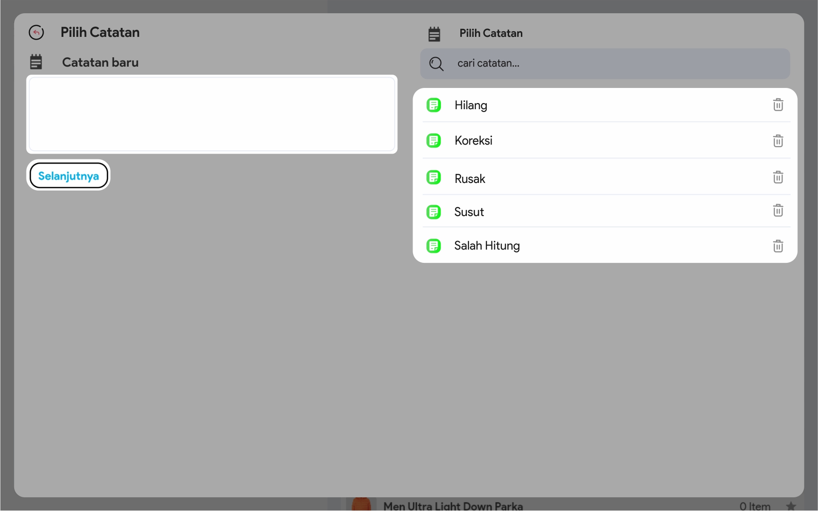The image size is (818, 511).
Task: Select the Hilang note
Action: [471, 105]
